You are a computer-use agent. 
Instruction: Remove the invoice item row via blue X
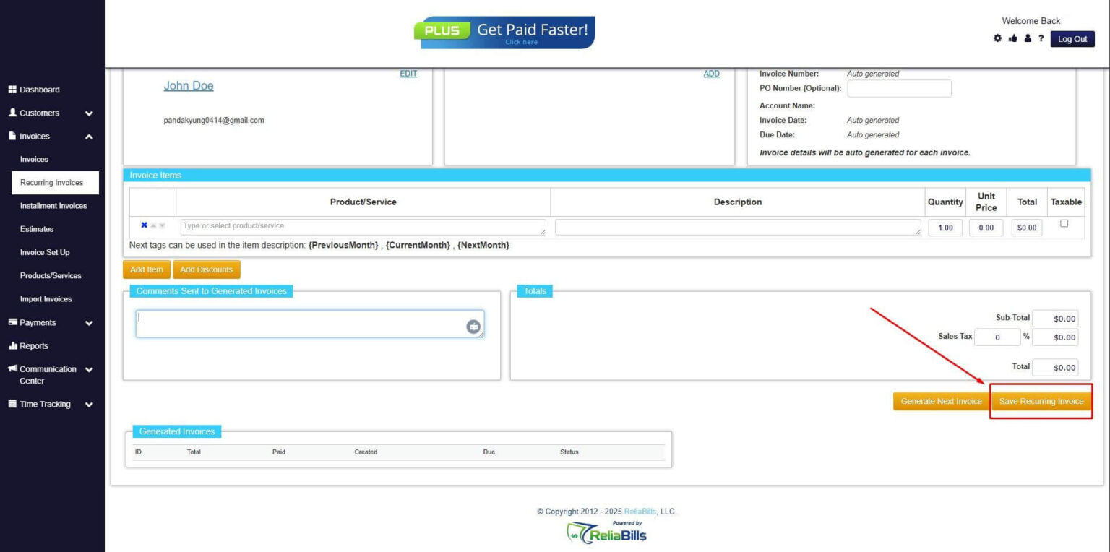(144, 225)
